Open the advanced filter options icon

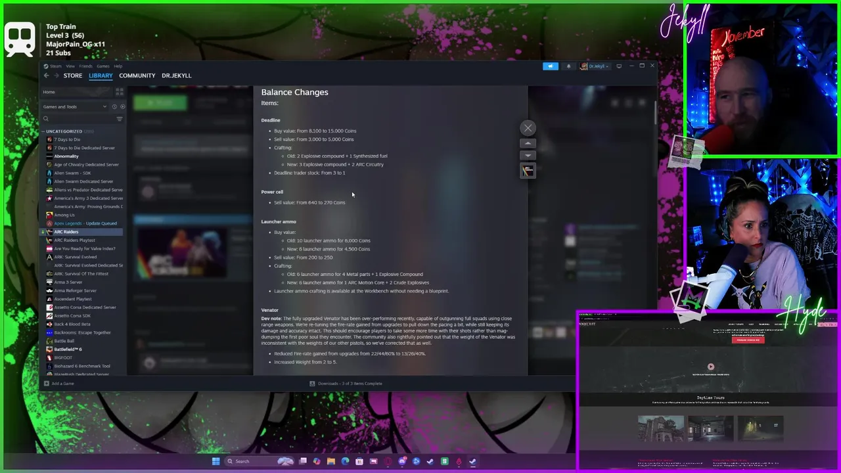coord(120,119)
